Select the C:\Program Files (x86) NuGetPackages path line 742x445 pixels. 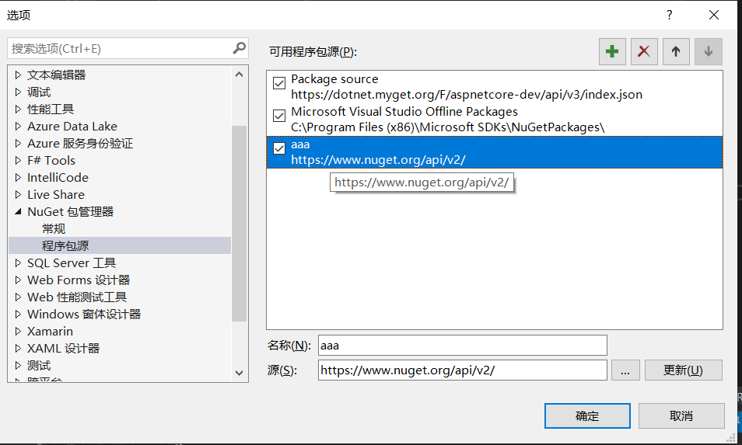click(x=448, y=127)
